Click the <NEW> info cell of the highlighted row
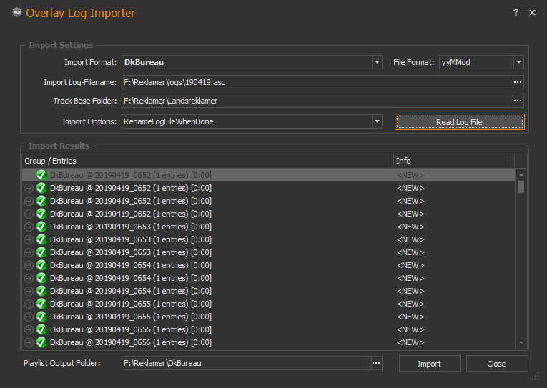 [410, 175]
